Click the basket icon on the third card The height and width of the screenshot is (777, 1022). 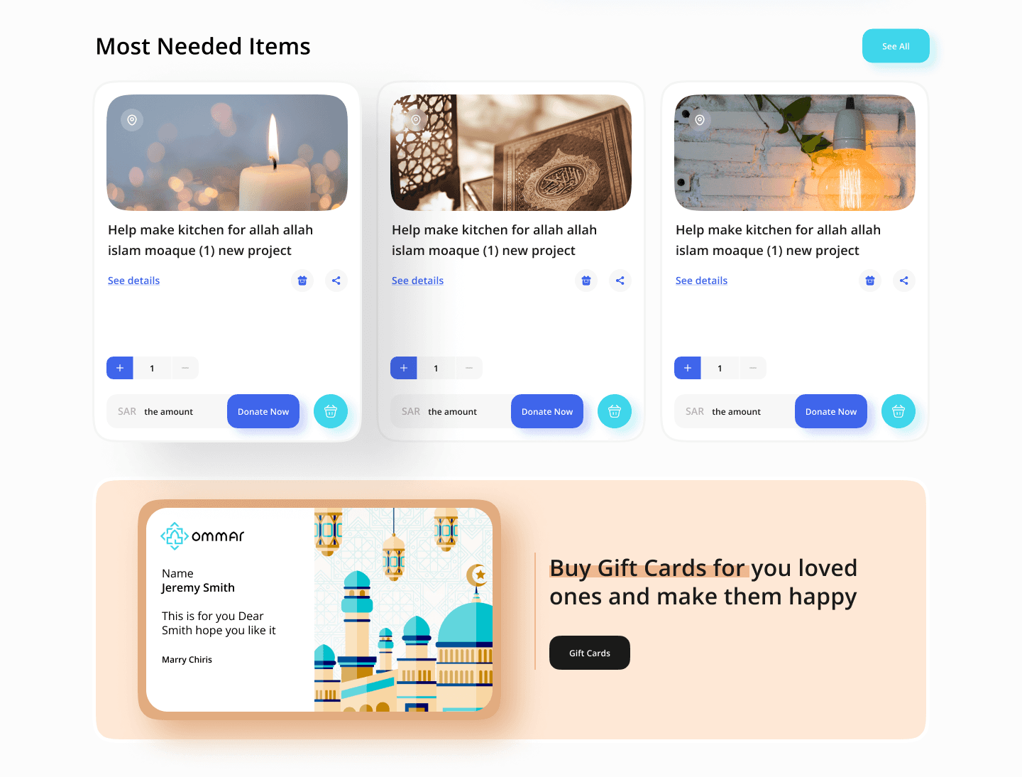(899, 411)
